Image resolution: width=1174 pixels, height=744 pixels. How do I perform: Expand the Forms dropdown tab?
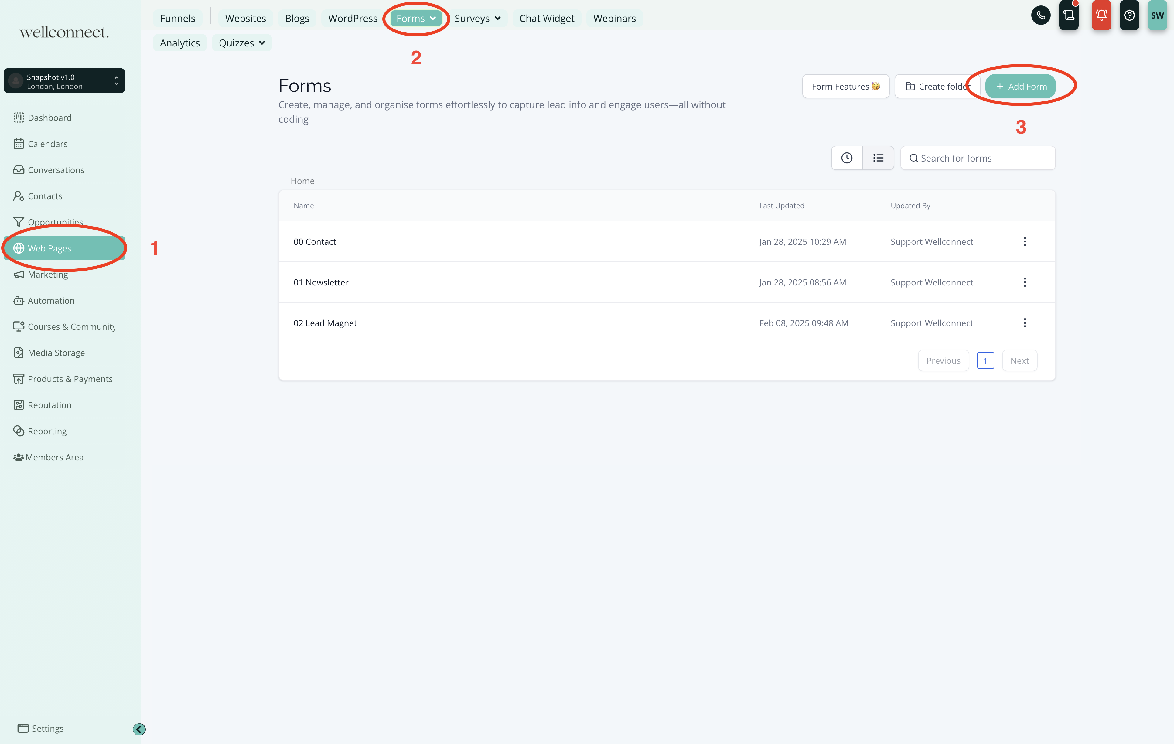click(x=416, y=19)
